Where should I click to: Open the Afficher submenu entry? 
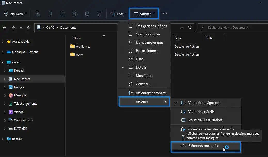(144, 102)
